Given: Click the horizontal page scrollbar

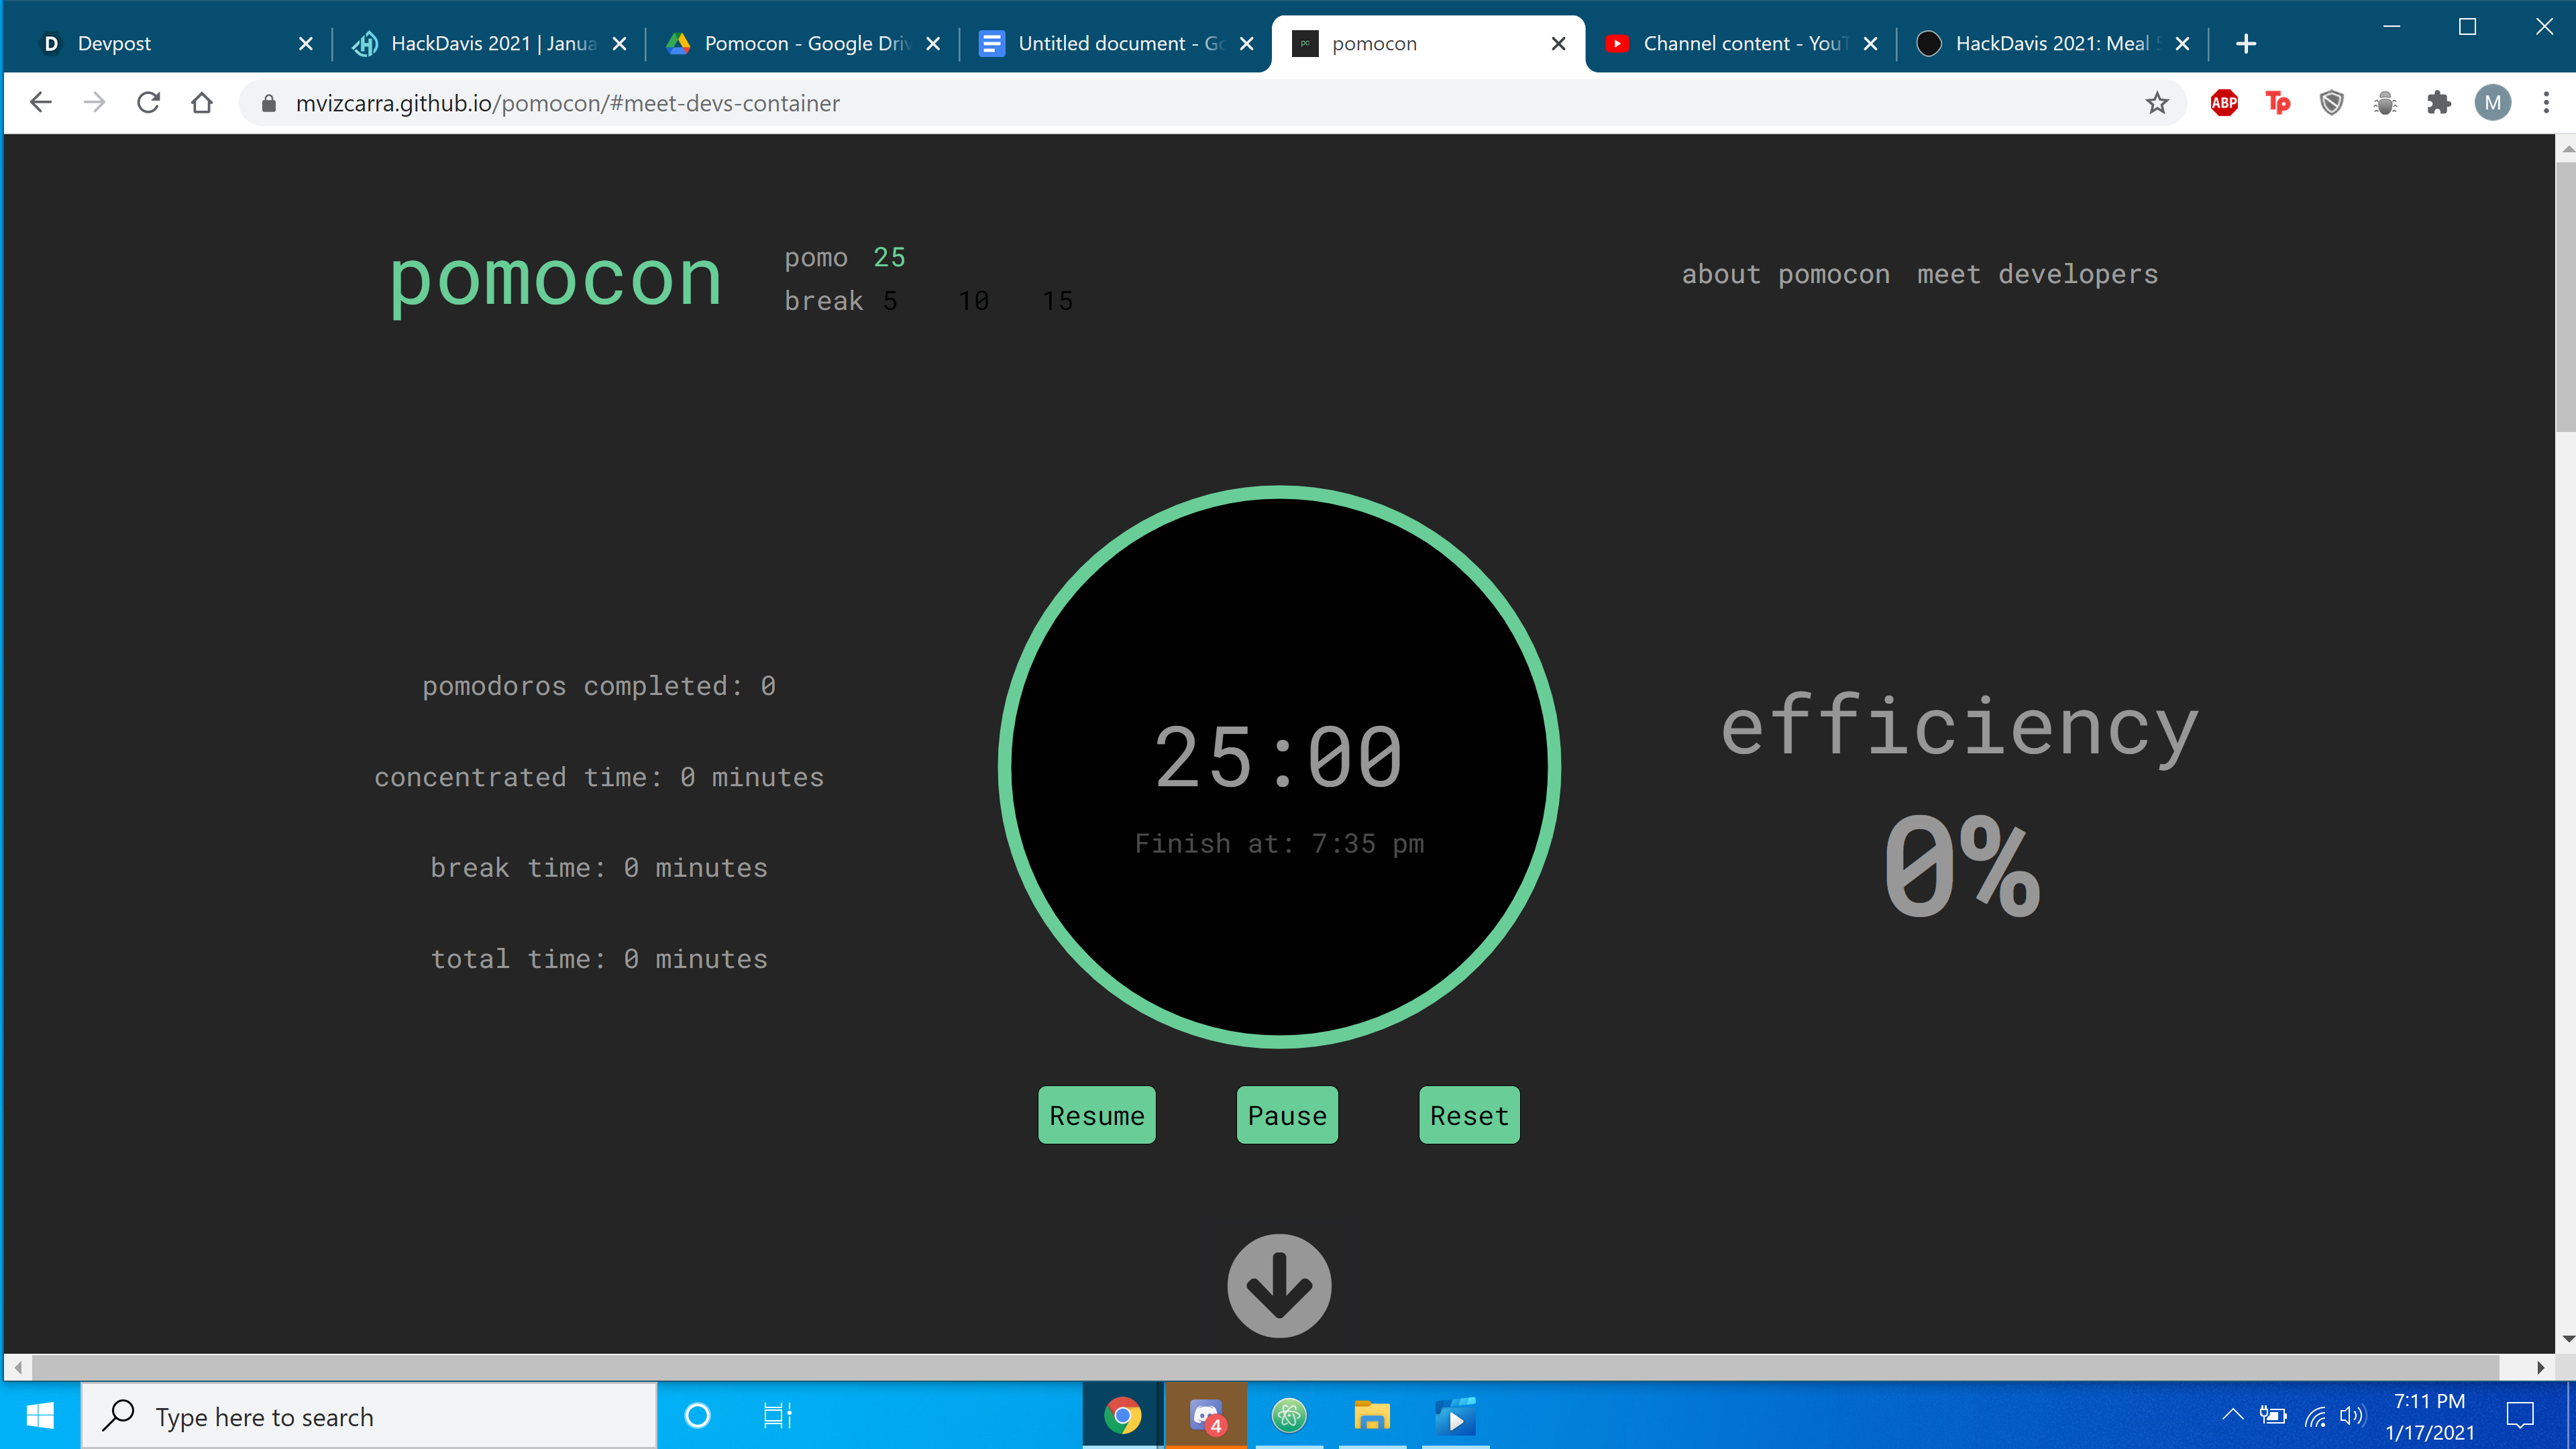Looking at the screenshot, I should (x=1265, y=1367).
